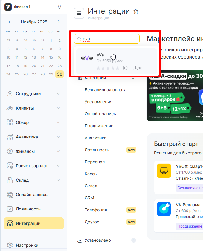Open the eVa integration search result
203x251 pixels.
[x=117, y=61]
